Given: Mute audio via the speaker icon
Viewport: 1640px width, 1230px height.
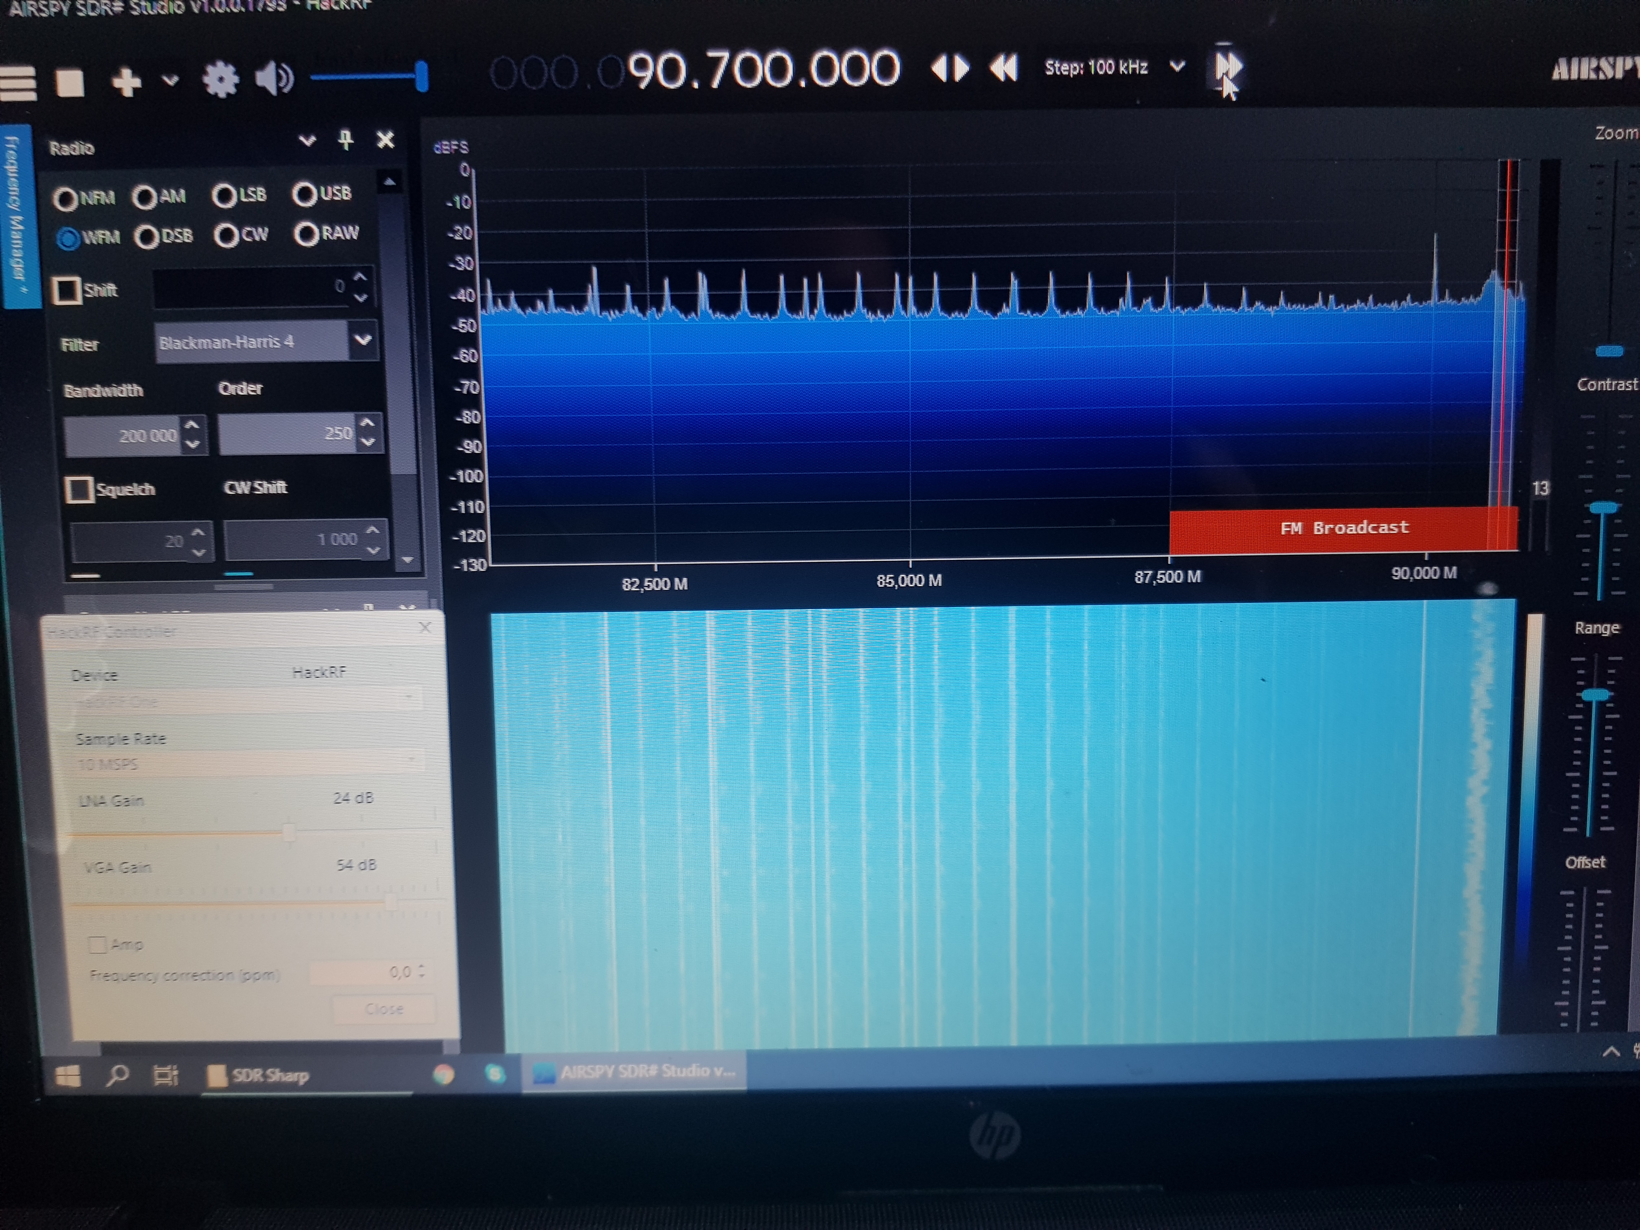Looking at the screenshot, I should tap(274, 78).
